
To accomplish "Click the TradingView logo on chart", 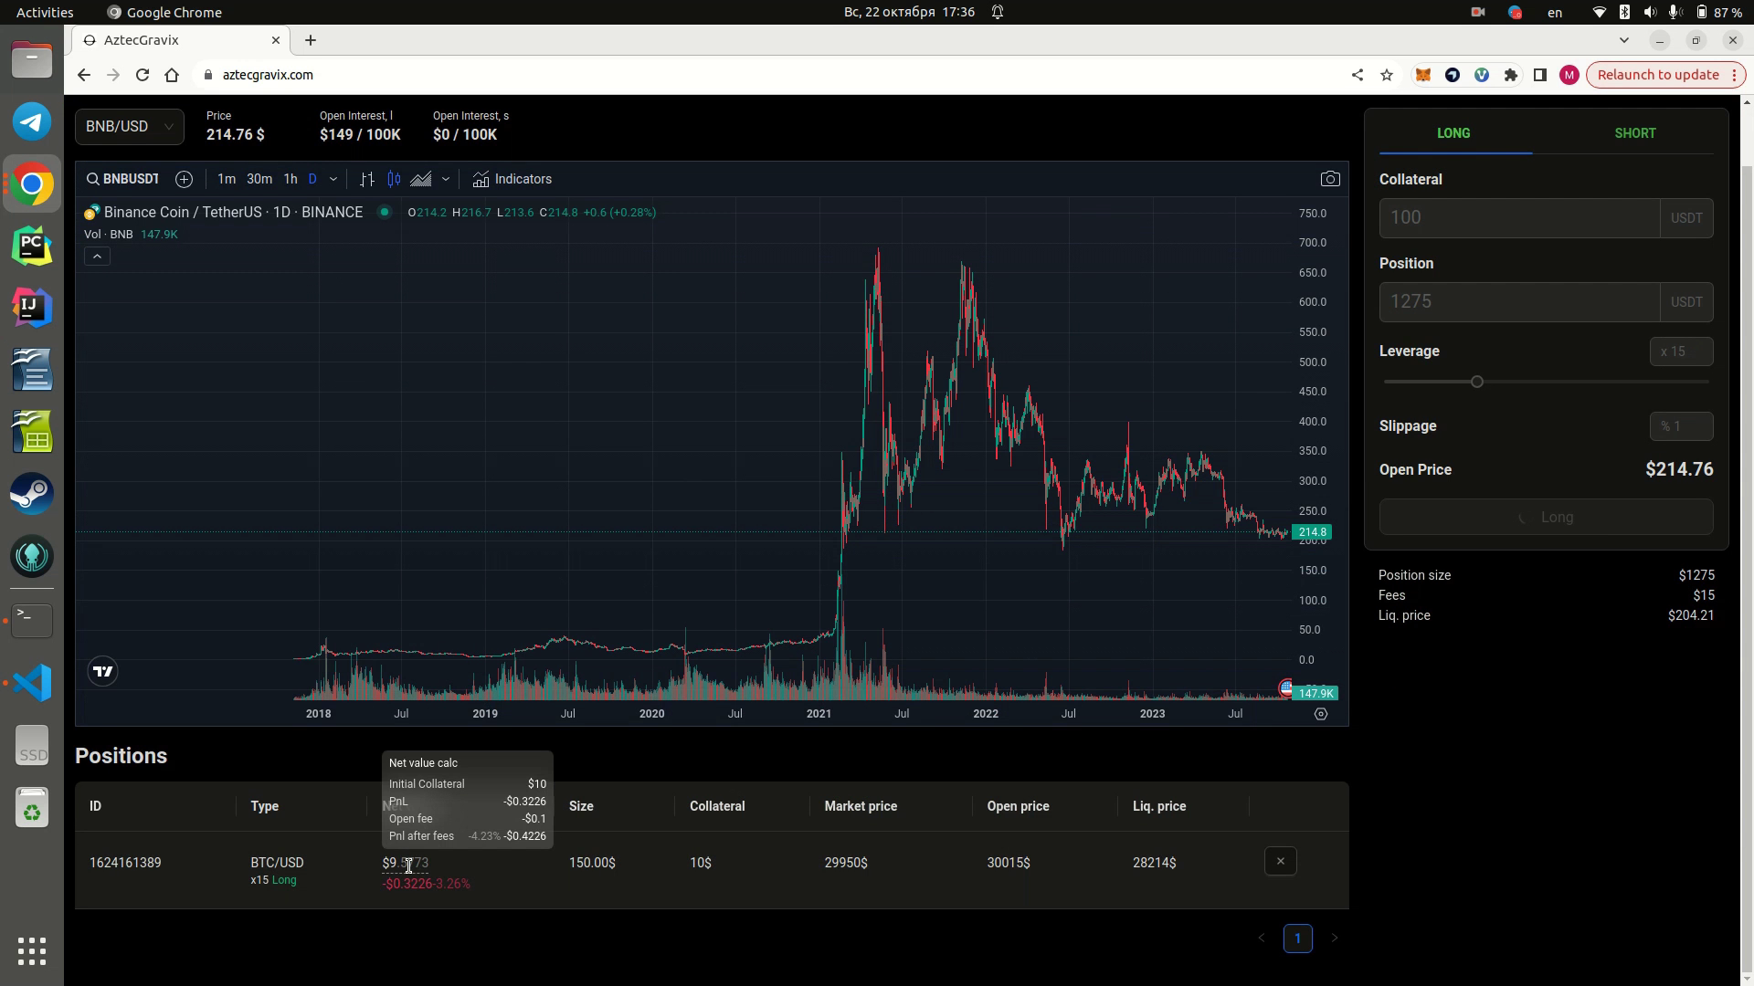I will click(x=103, y=672).
